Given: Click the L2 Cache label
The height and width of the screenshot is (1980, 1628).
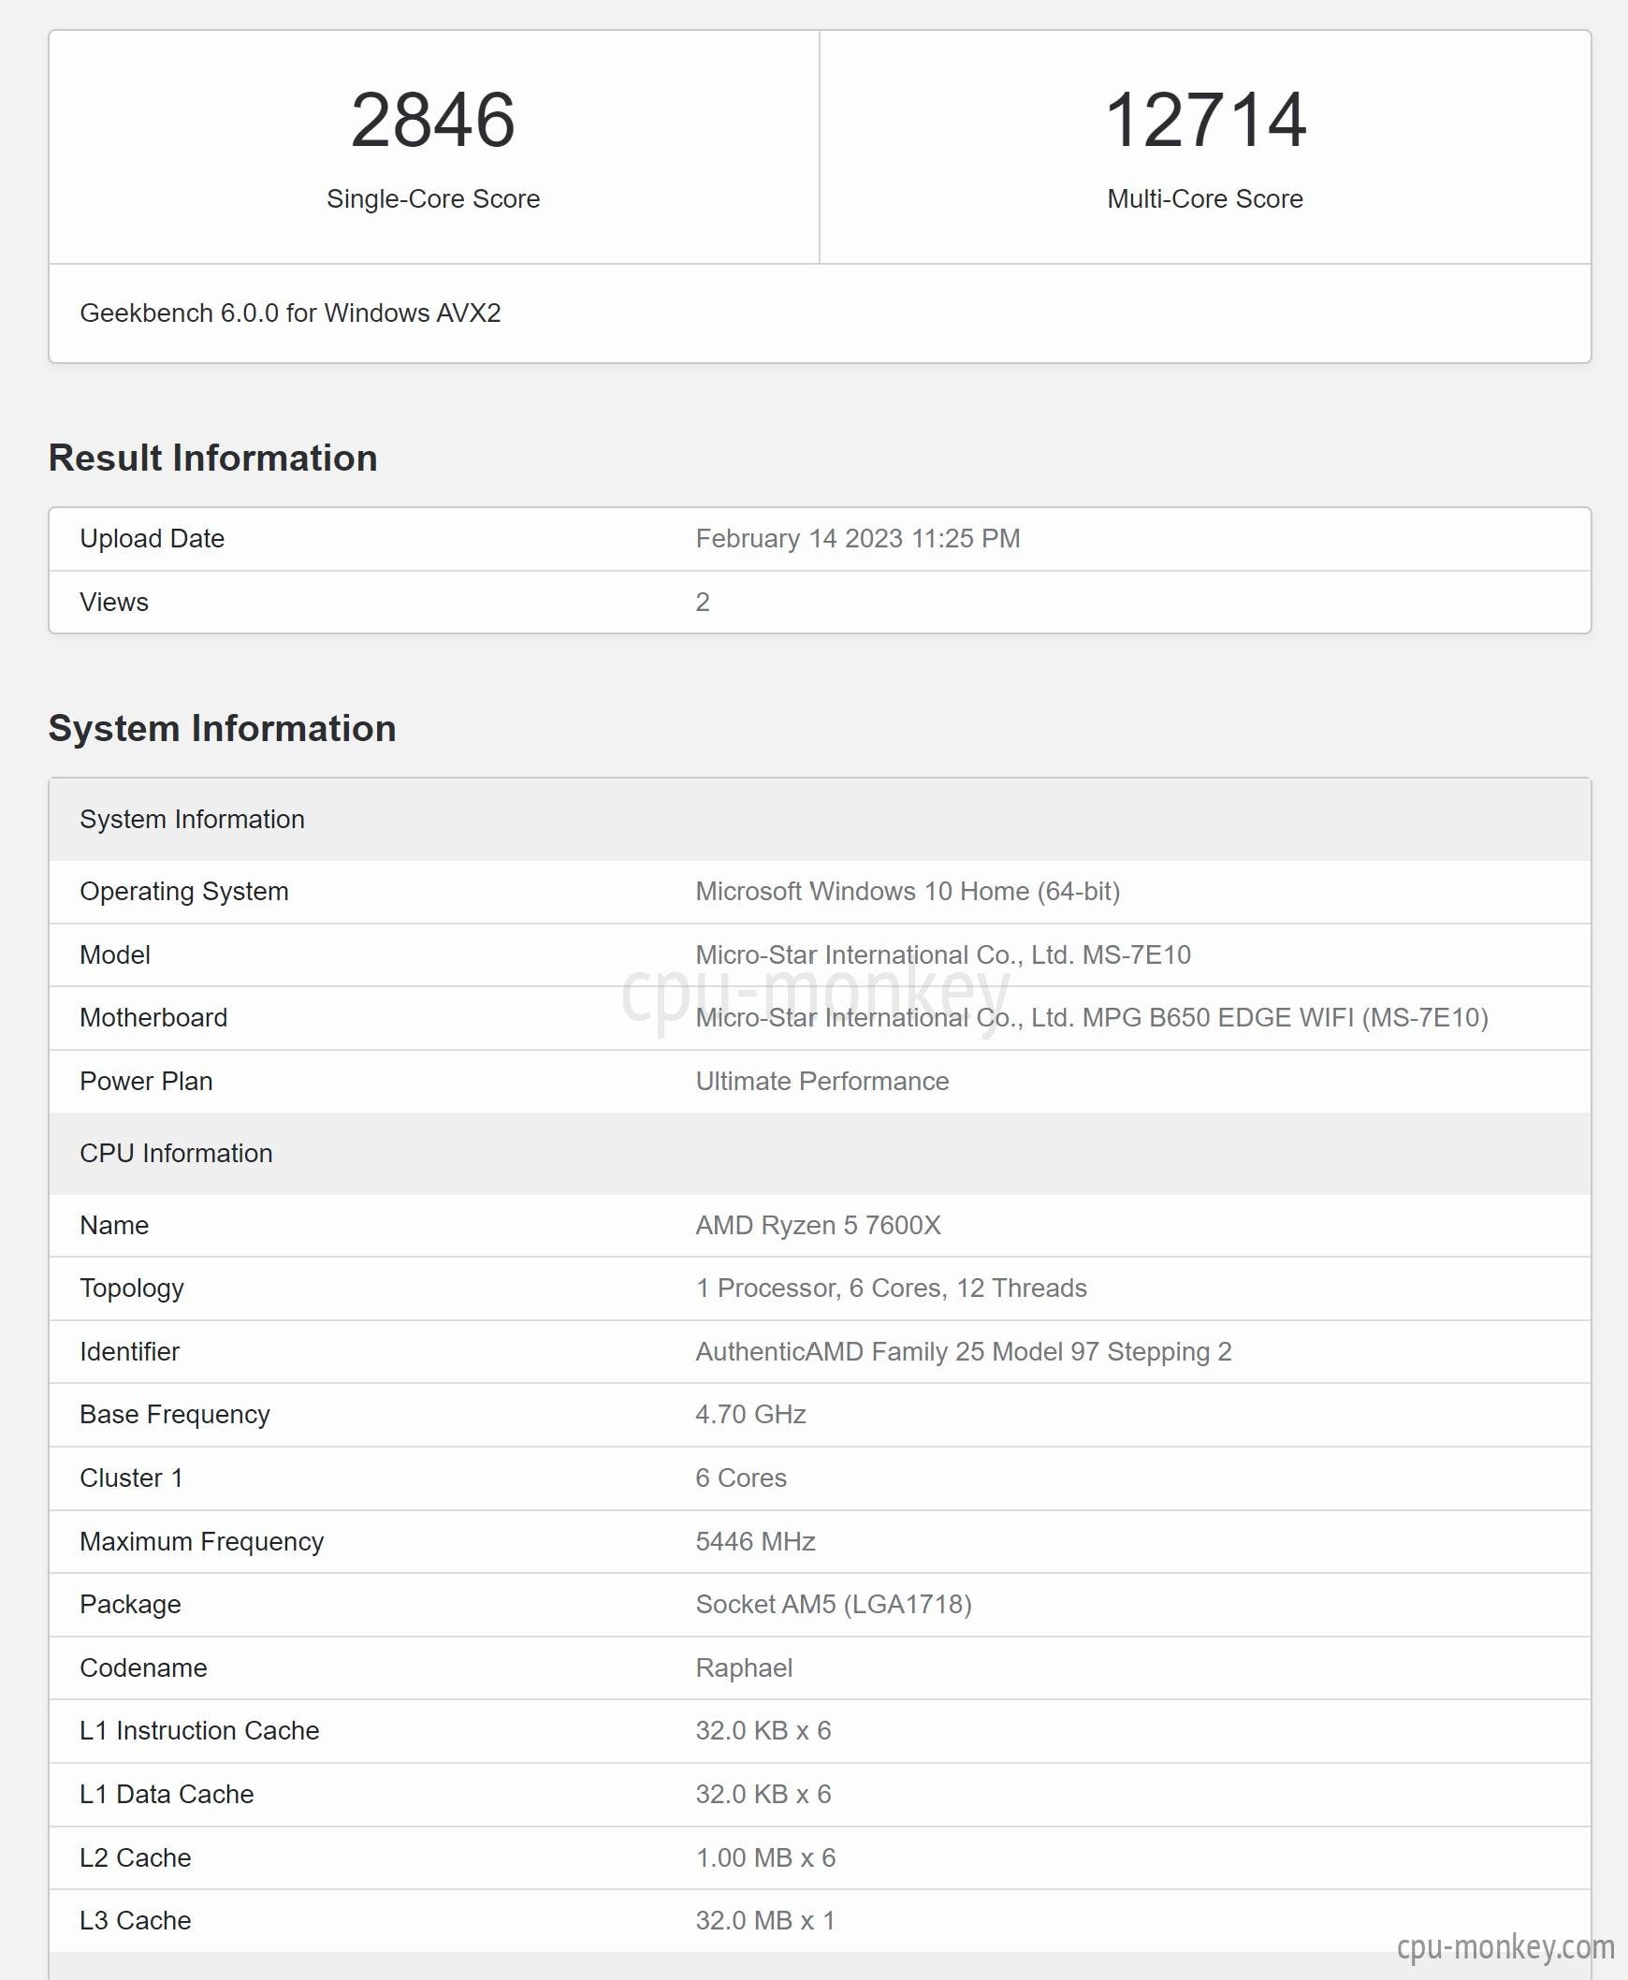Looking at the screenshot, I should click(135, 1858).
